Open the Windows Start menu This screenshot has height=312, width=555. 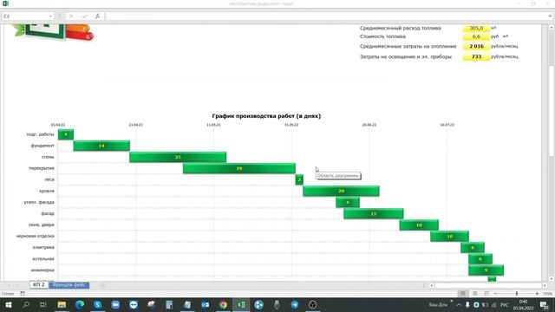coord(8,304)
